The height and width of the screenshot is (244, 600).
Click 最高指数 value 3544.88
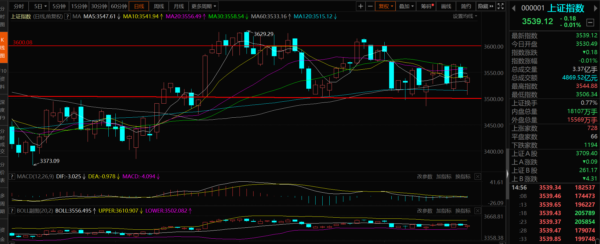coord(587,86)
